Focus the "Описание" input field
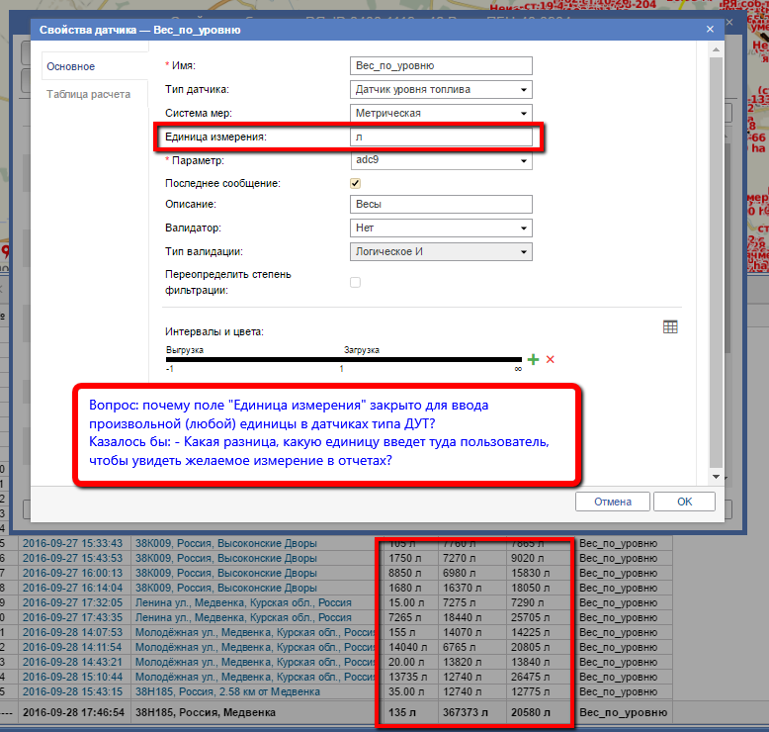 click(441, 205)
